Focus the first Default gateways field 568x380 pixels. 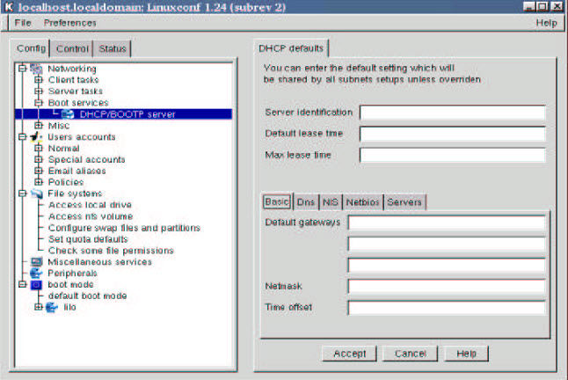447,223
